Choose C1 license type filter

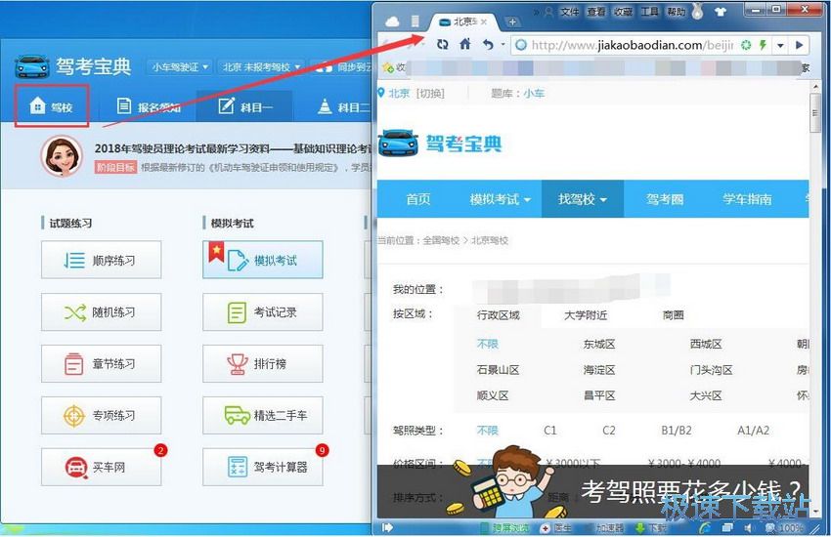coord(550,431)
